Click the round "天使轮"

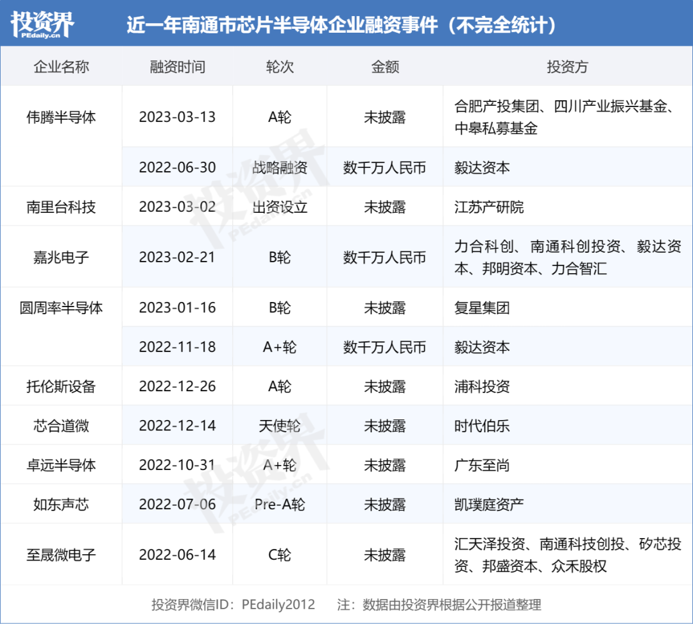(x=280, y=425)
